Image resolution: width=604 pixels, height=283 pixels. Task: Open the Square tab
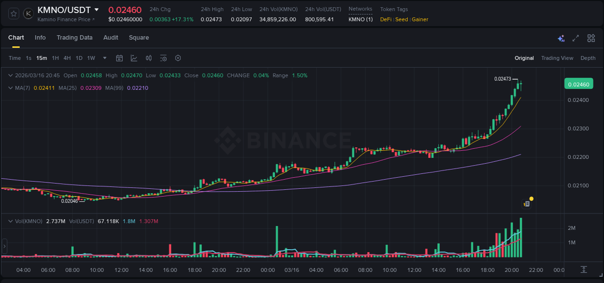tap(139, 38)
